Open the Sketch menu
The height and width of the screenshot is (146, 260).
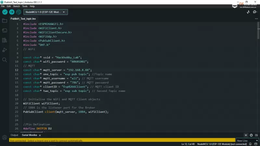[16, 6]
